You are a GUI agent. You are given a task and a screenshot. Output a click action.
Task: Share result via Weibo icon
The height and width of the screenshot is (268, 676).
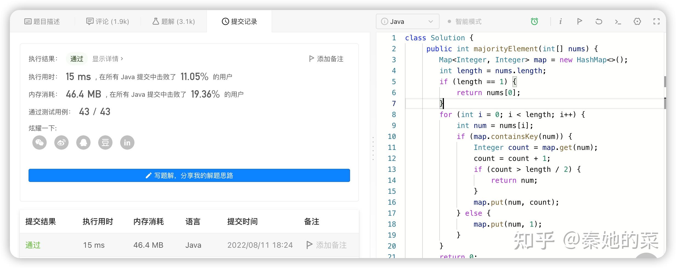(x=61, y=142)
